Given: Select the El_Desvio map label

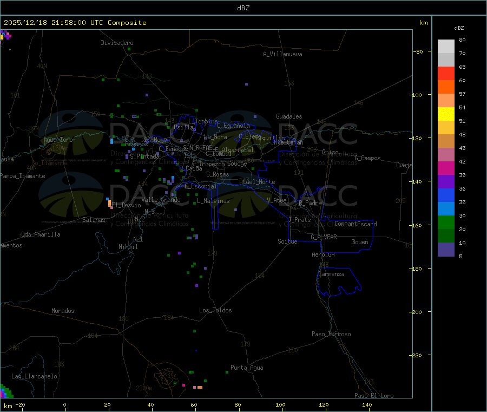Looking at the screenshot, I should (x=126, y=205).
